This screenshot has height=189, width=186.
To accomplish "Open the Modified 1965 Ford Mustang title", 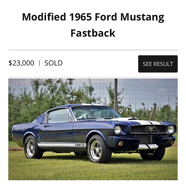I will pos(93,17).
